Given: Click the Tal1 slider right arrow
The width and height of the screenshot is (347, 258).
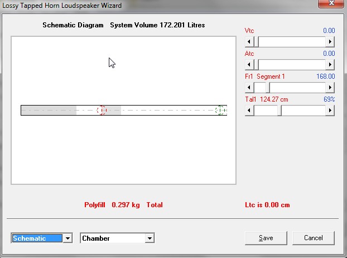Looking at the screenshot, I should (x=330, y=110).
